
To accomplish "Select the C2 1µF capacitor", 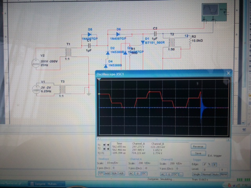I will [155, 34].
